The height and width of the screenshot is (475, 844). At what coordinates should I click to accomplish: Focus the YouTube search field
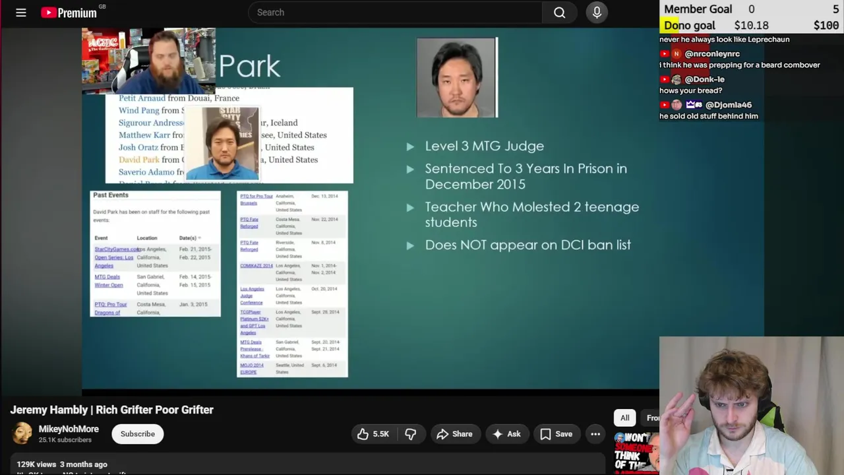pyautogui.click(x=396, y=13)
